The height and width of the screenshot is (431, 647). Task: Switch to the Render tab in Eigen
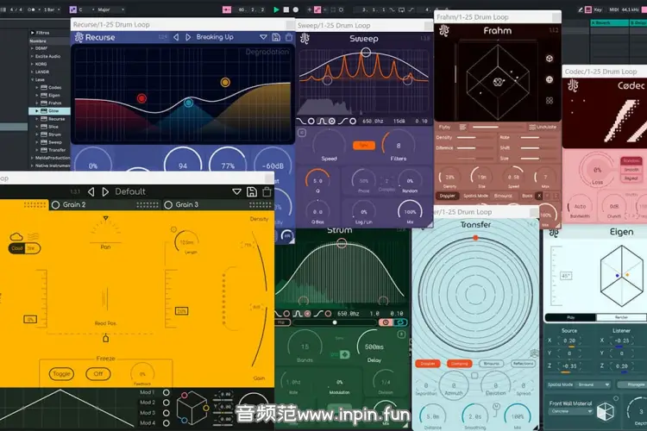(x=621, y=317)
